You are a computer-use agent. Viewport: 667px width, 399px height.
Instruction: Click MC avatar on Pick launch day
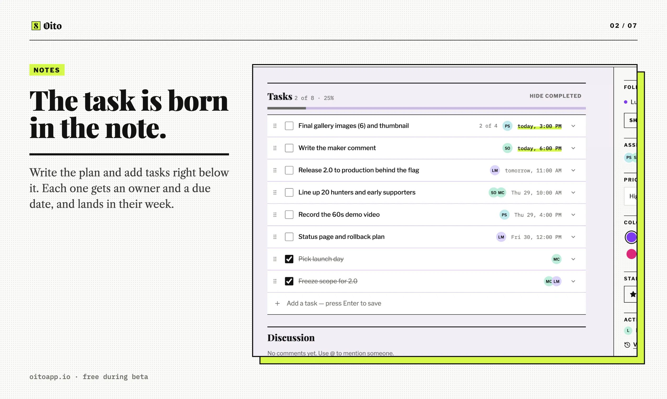click(556, 259)
